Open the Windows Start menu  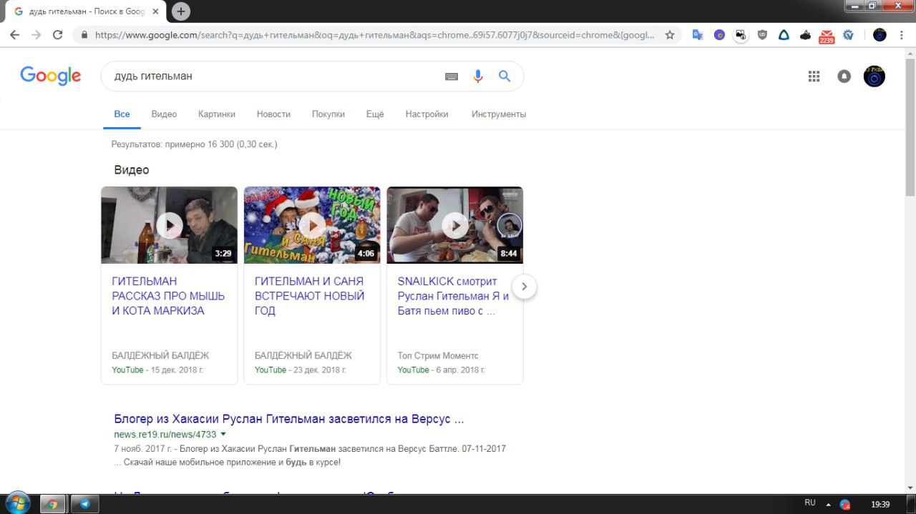17,503
